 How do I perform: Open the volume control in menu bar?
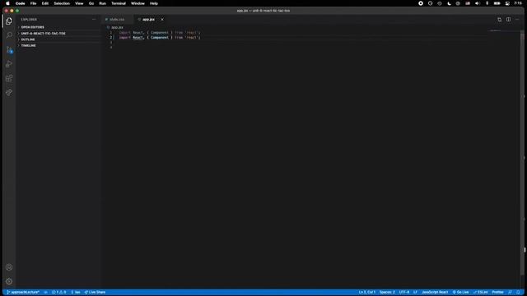click(x=478, y=3)
